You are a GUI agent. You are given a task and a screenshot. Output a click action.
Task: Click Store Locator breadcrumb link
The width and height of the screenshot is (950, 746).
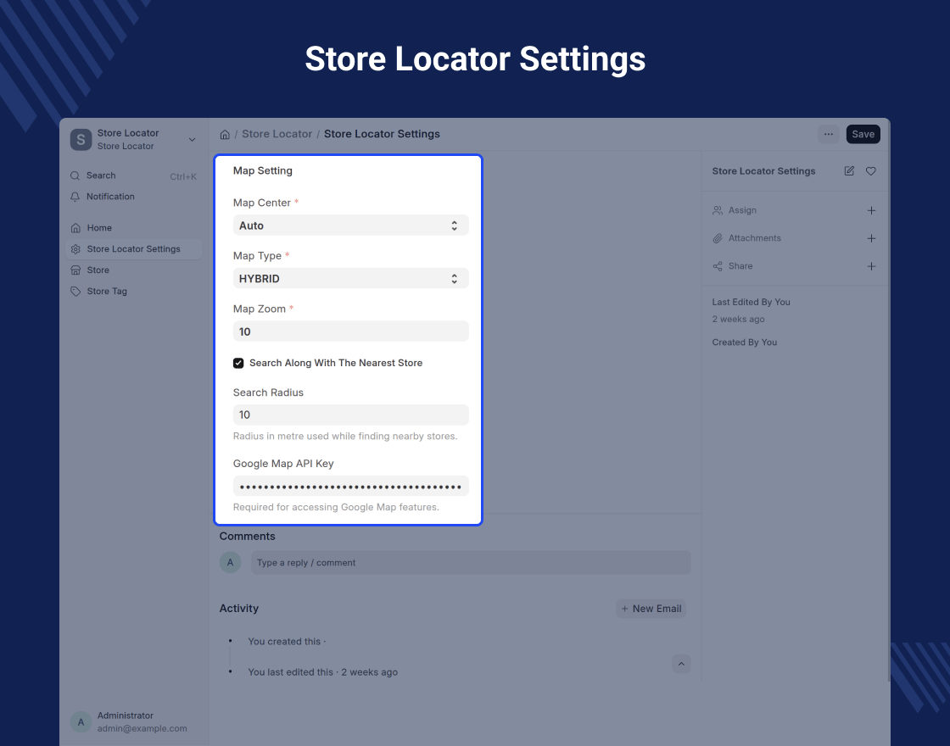click(277, 135)
